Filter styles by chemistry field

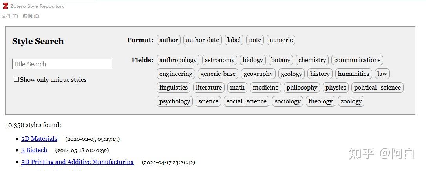tap(312, 60)
